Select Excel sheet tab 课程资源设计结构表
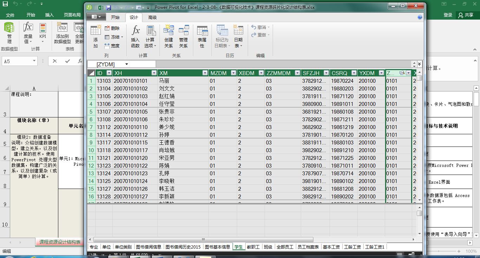 [x=60, y=242]
